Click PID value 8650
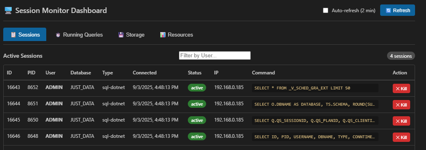 point(33,120)
